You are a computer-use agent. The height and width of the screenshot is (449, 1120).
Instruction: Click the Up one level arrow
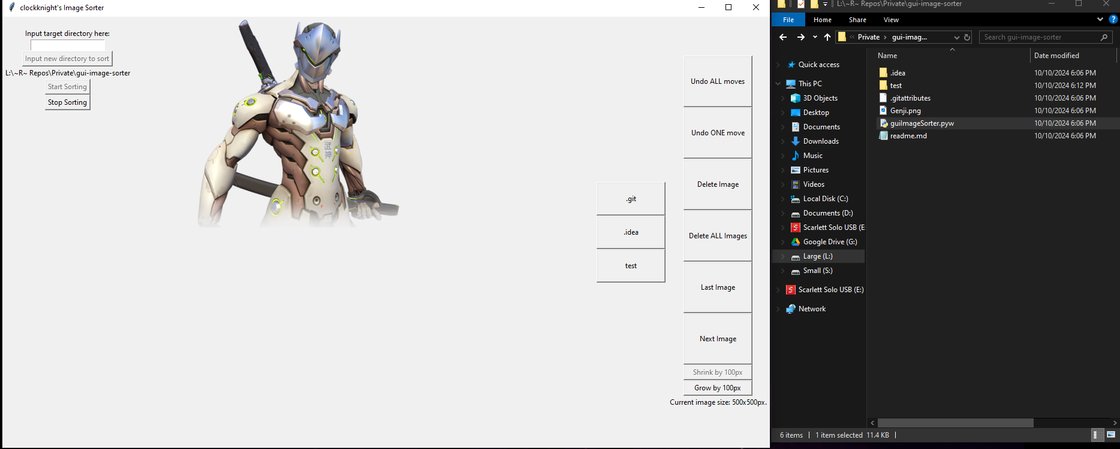coord(827,37)
